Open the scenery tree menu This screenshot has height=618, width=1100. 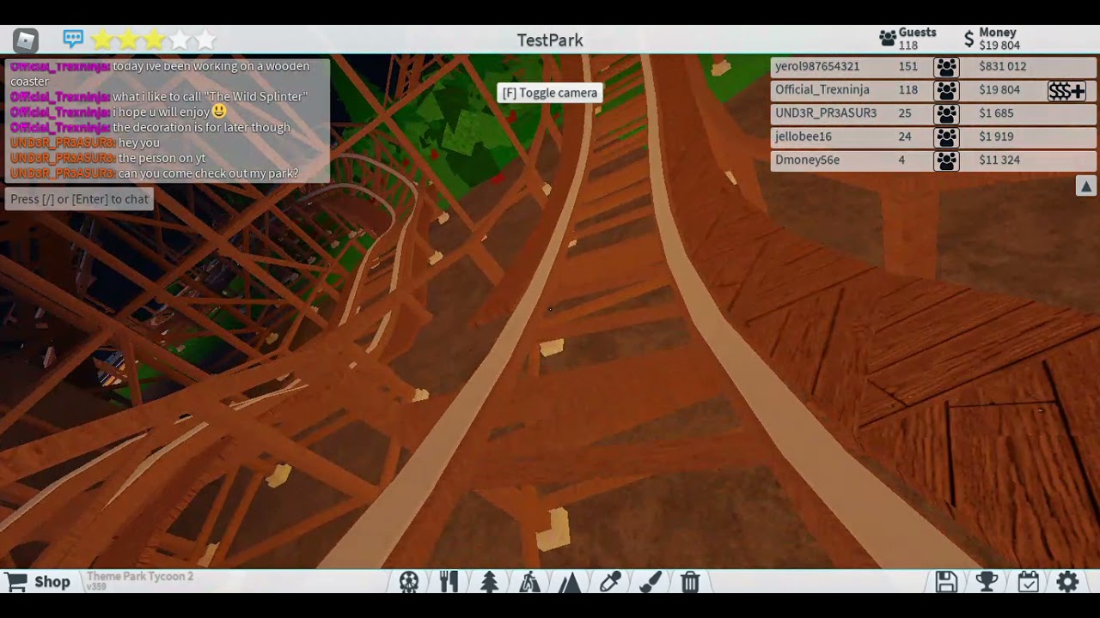click(489, 582)
